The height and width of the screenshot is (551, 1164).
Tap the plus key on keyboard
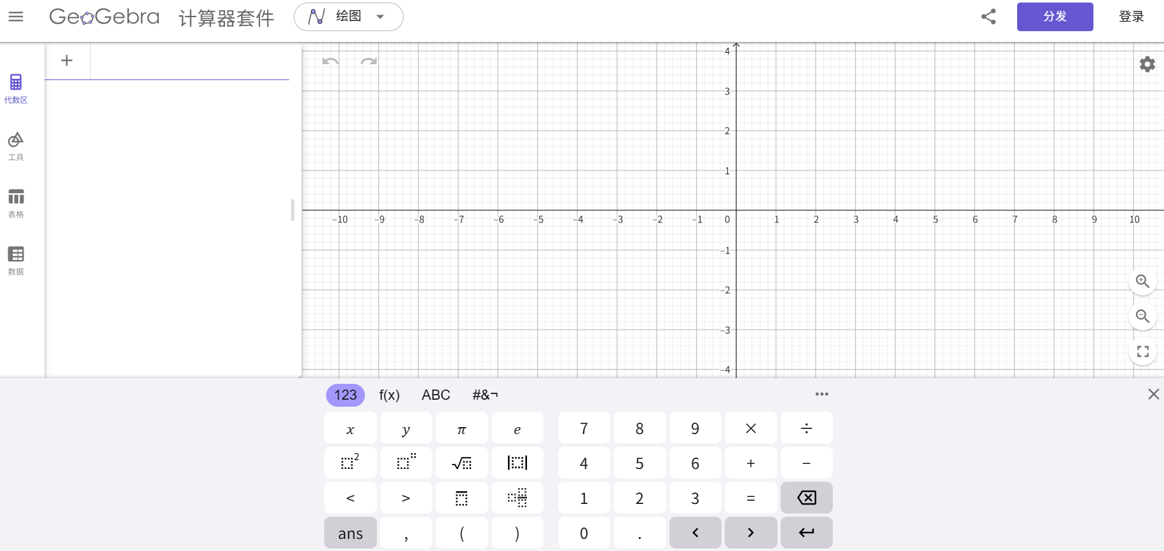(x=751, y=463)
